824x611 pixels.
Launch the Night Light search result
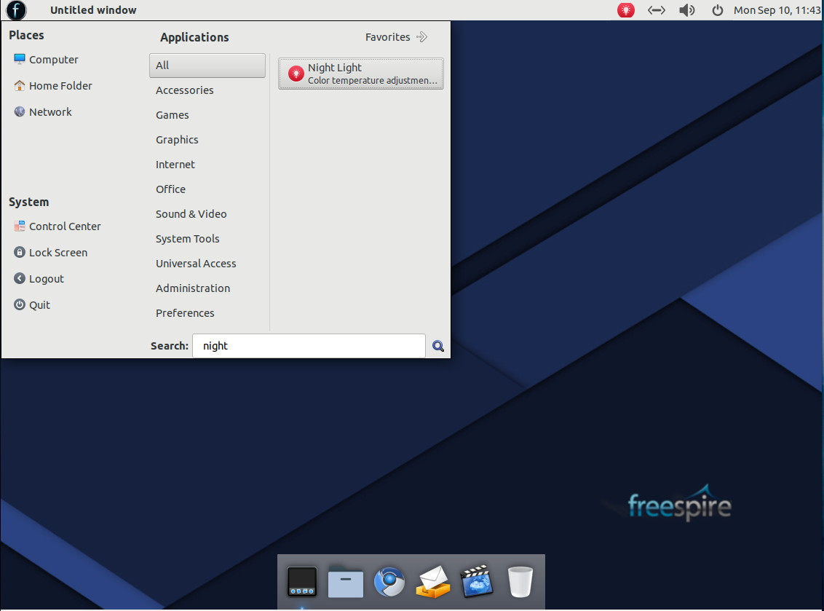pos(361,74)
